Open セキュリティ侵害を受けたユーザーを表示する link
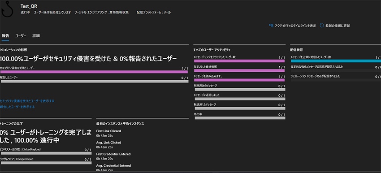The height and width of the screenshot is (173, 381). point(27,101)
